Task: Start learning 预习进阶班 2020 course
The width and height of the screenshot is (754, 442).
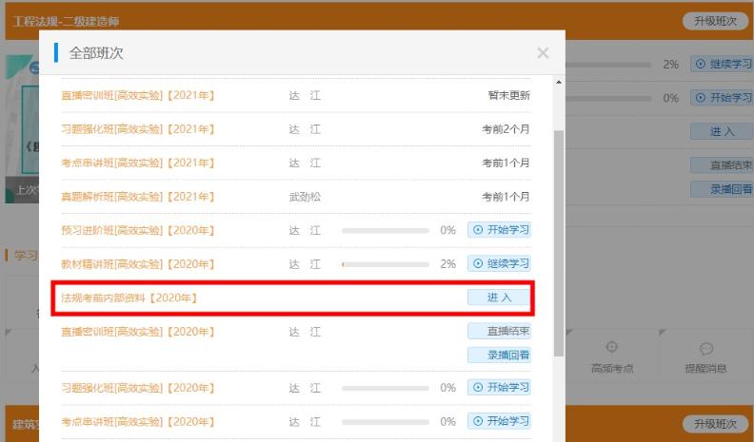Action: coord(499,230)
